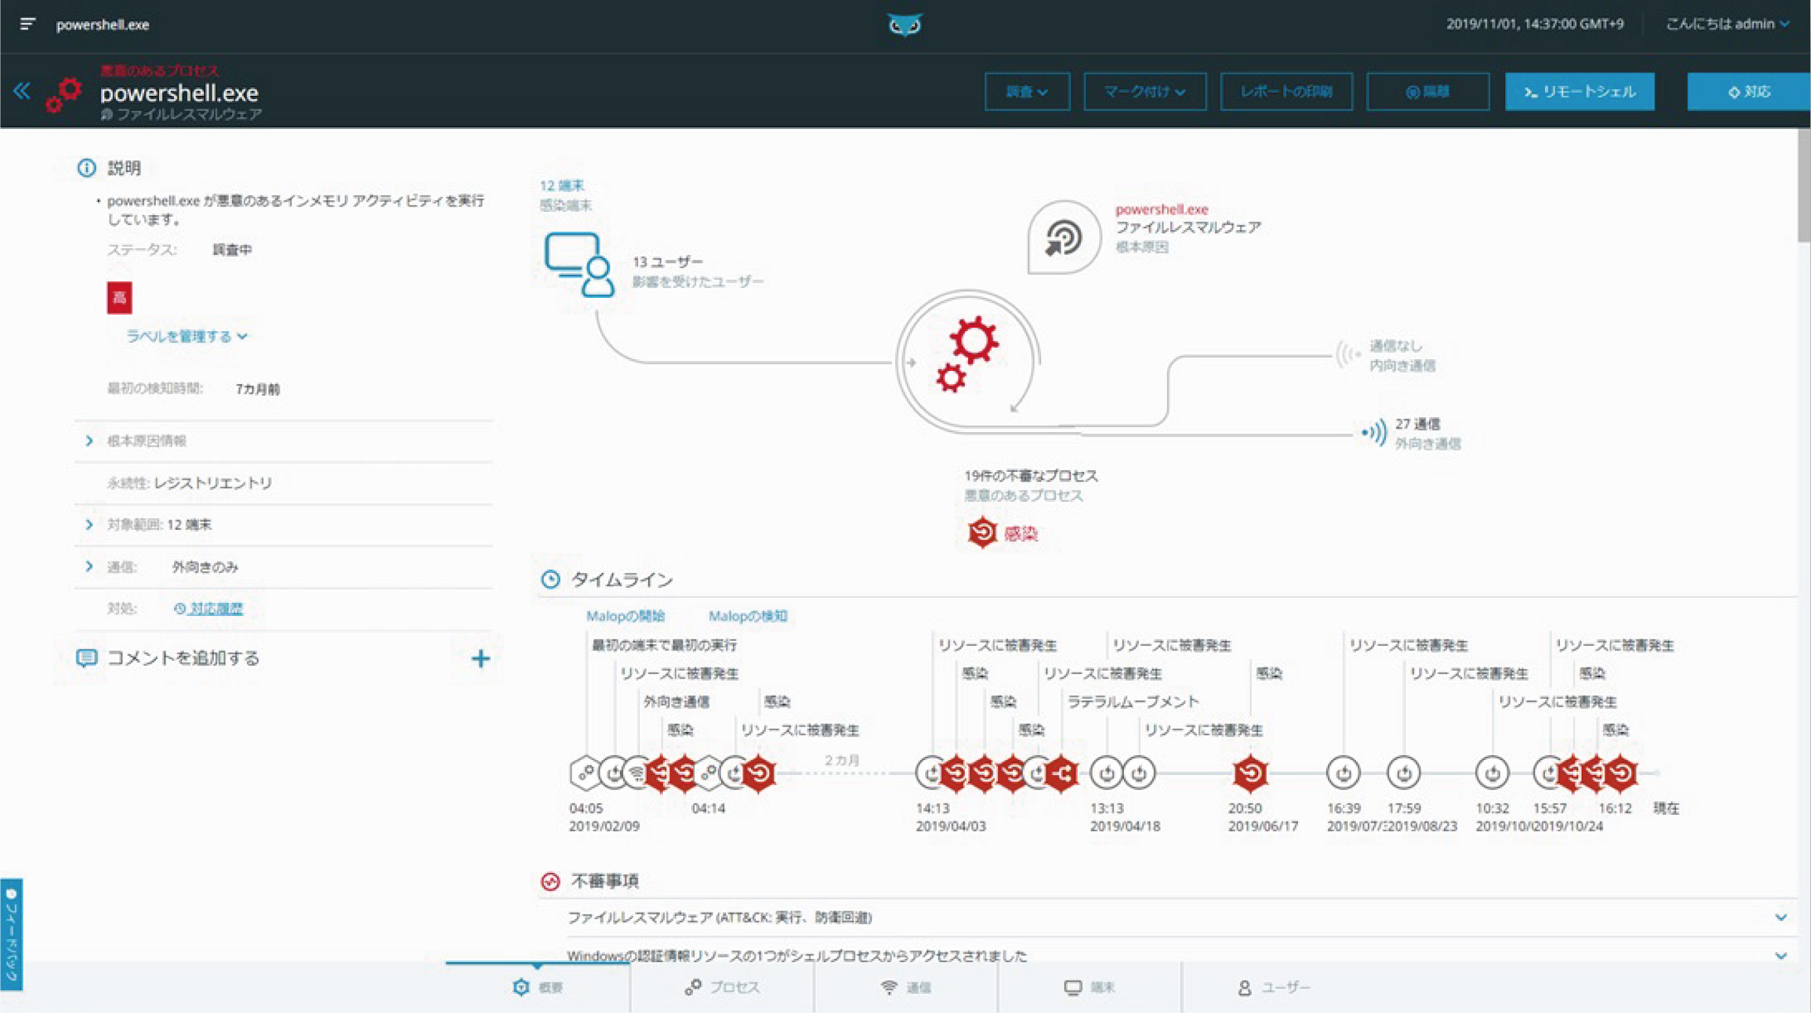Expand the 通信: 外向きのみ row
Viewport: 1811px width, 1013px height.
284,566
